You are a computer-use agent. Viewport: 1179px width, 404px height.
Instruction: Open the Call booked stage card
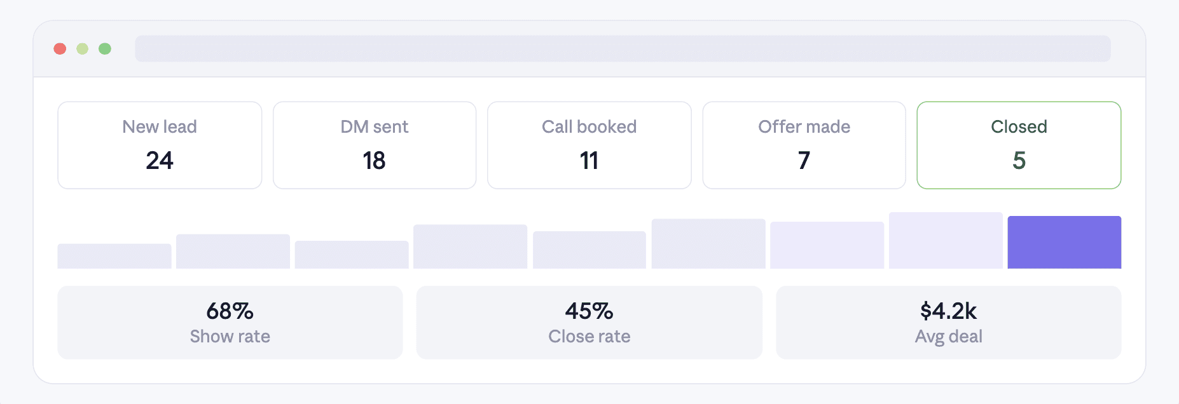pyautogui.click(x=589, y=145)
